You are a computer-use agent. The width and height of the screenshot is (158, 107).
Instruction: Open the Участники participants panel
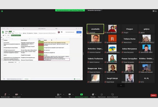tap(58, 94)
